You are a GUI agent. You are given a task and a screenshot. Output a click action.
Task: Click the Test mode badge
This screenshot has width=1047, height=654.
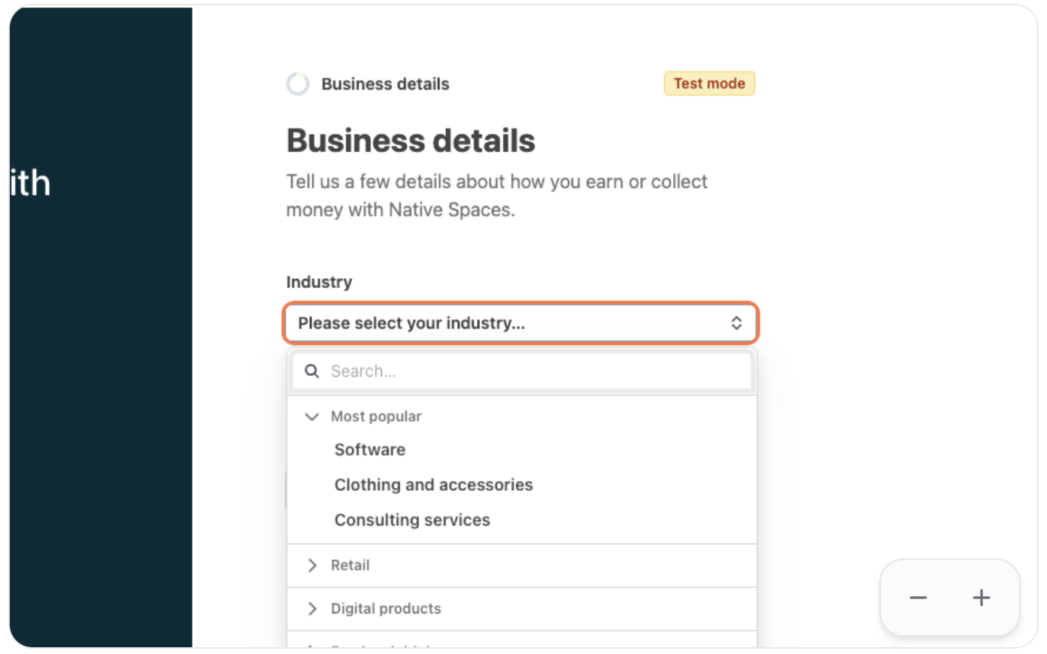click(709, 83)
